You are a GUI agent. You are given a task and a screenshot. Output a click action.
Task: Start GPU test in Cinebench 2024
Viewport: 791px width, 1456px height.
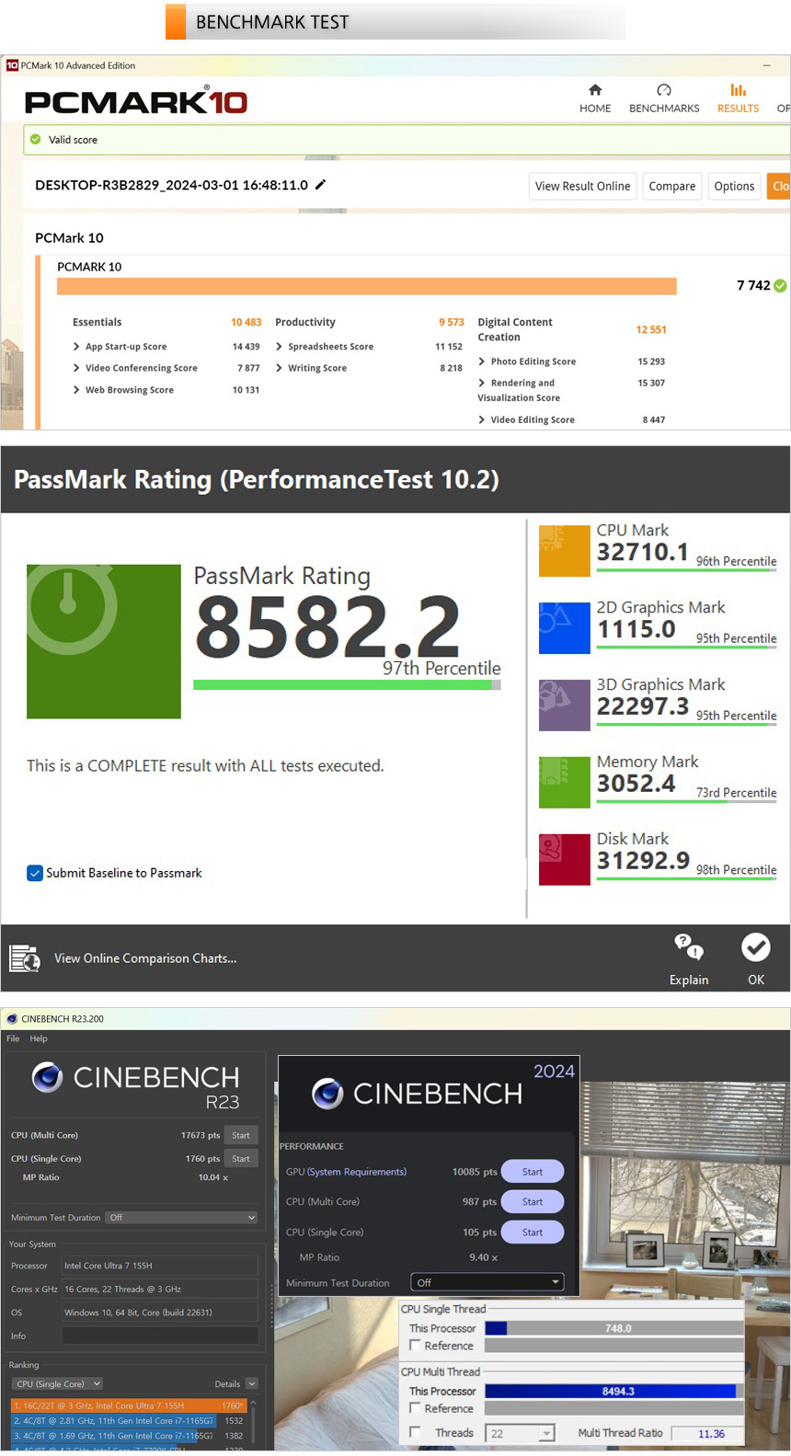coord(532,1172)
